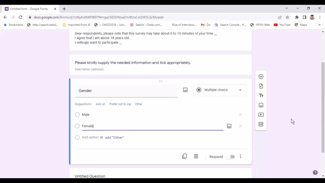Open the Multiple choice question type dropdown

click(220, 90)
